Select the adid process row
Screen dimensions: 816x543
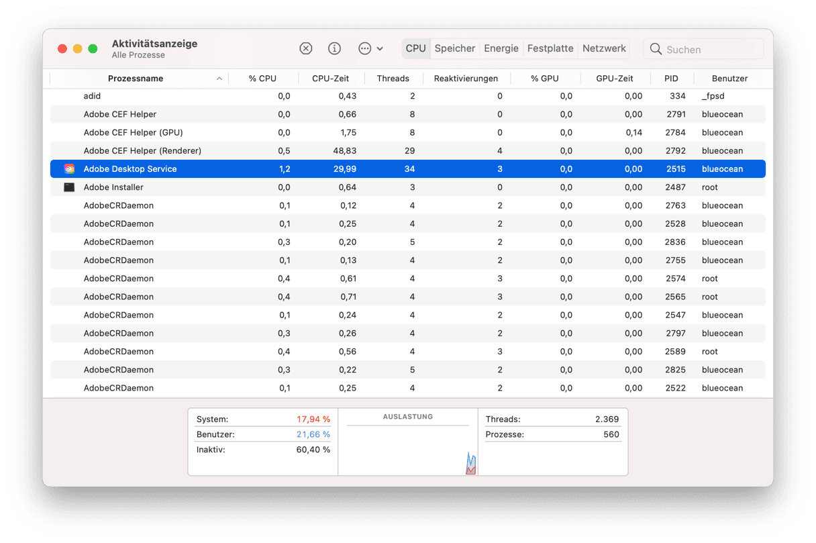[x=408, y=96]
